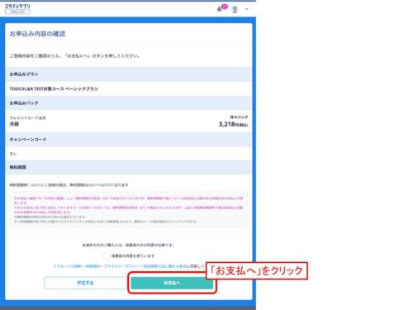Viewport: 413px width, 310px height.
Task: Click the pink notification count badge
Action: [x=225, y=7]
